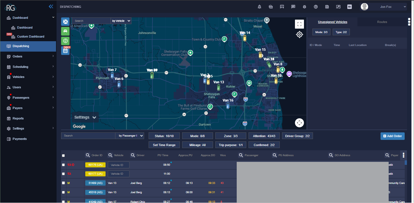Open order 51489 (AS) badge
Image resolution: width=414 pixels, height=203 pixels.
(95, 183)
